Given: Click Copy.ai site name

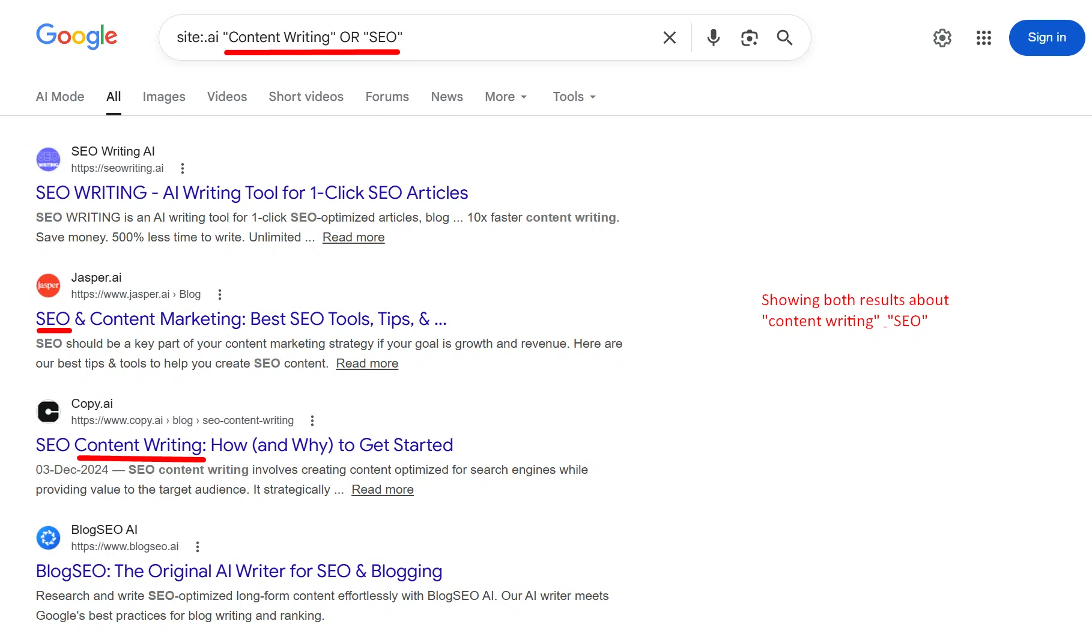Looking at the screenshot, I should pyautogui.click(x=92, y=404).
